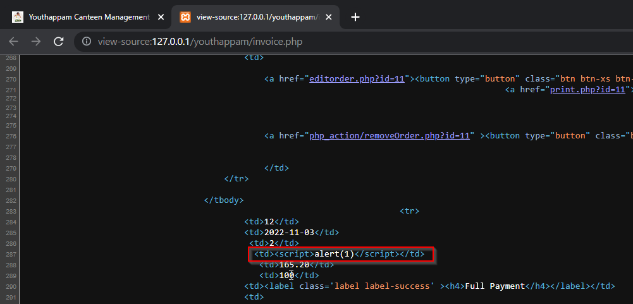This screenshot has width=633, height=304.
Task: Click line number 276 in the gutter
Action: (x=11, y=136)
